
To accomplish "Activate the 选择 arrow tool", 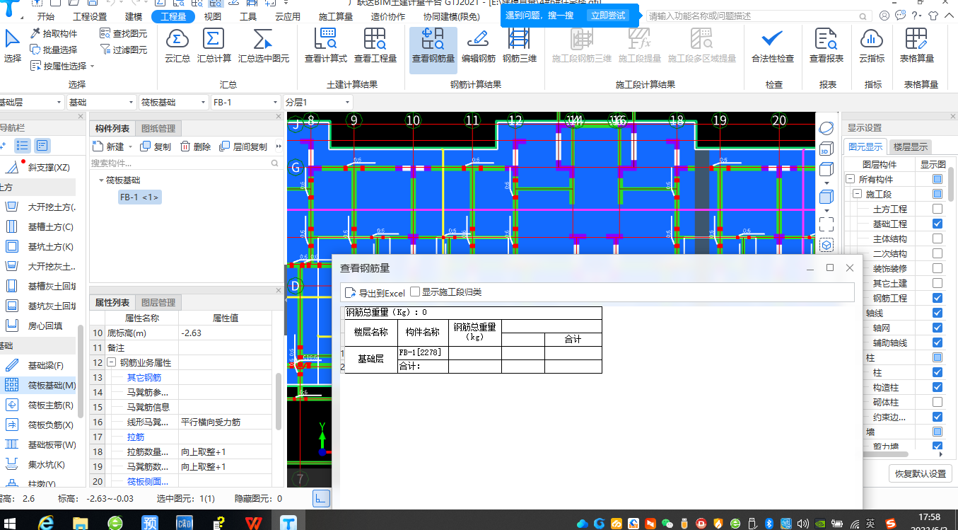I will [x=13, y=46].
